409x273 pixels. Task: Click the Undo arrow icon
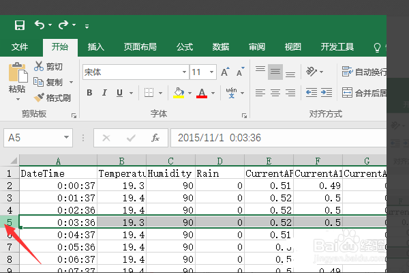(x=40, y=25)
